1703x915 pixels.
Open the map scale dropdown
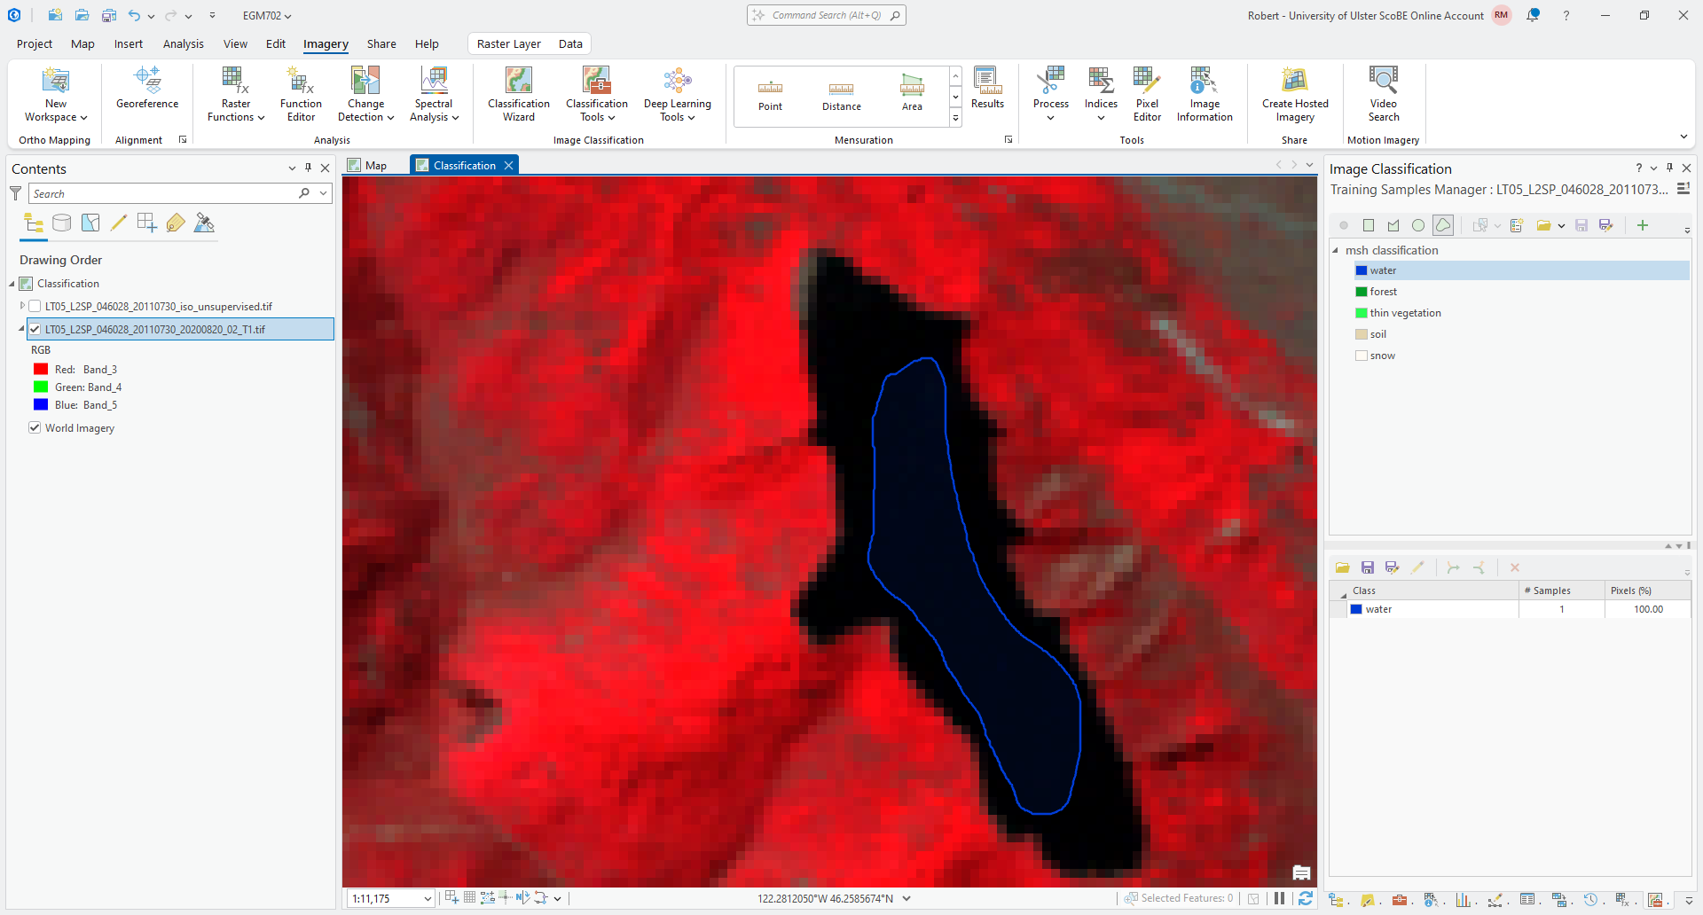tap(428, 898)
